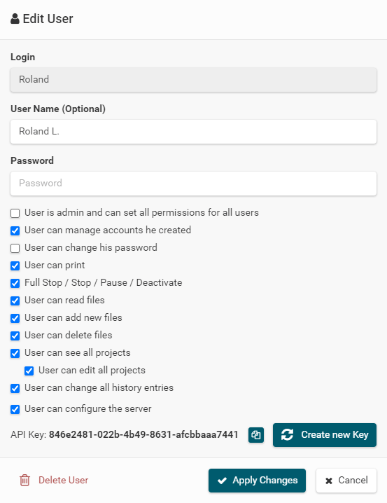The height and width of the screenshot is (503, 387).
Task: Allow user to change his password
Action: (x=15, y=248)
